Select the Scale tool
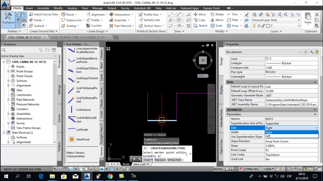The height and width of the screenshot is (181, 323). pyautogui.click(x=216, y=26)
